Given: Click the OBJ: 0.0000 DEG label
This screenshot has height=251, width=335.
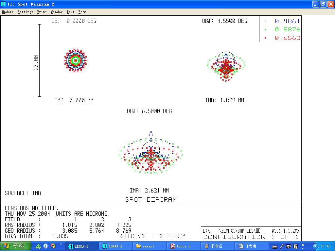Looking at the screenshot, I should (x=74, y=21).
